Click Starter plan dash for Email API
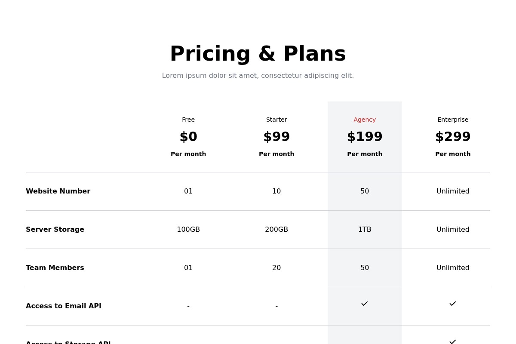Screen dimensions: 516x344 276,306
